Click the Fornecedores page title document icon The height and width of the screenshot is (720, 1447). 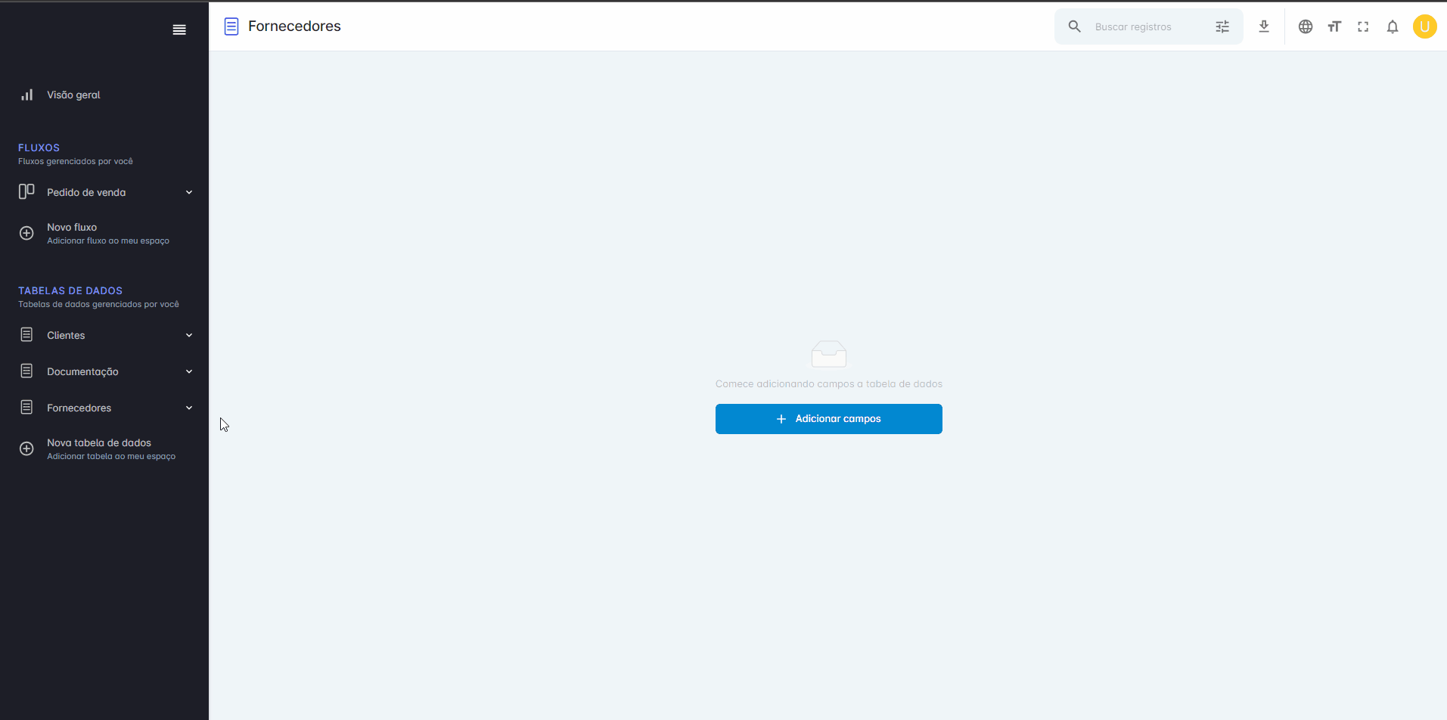pos(231,26)
